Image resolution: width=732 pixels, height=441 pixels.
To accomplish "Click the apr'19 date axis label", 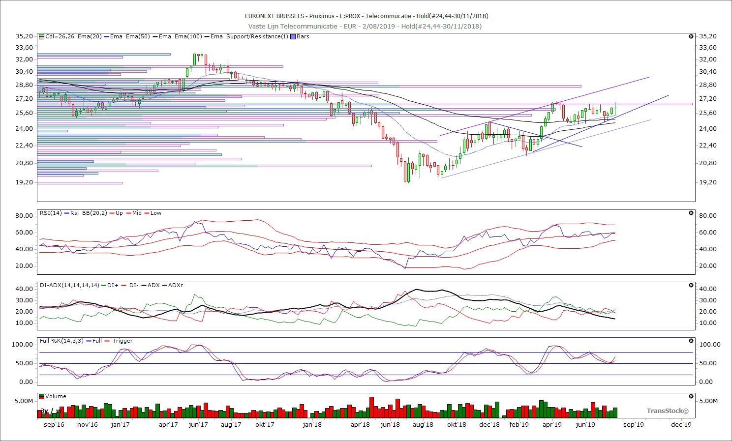I will (x=552, y=424).
